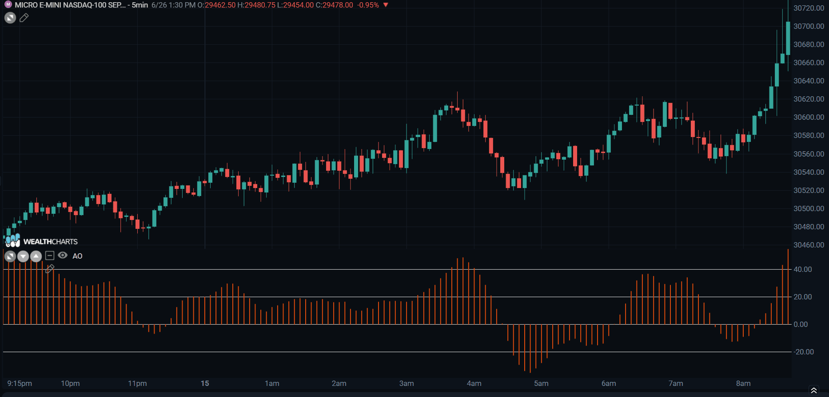Click the 1am time axis label
The width and height of the screenshot is (829, 397).
[x=272, y=383]
